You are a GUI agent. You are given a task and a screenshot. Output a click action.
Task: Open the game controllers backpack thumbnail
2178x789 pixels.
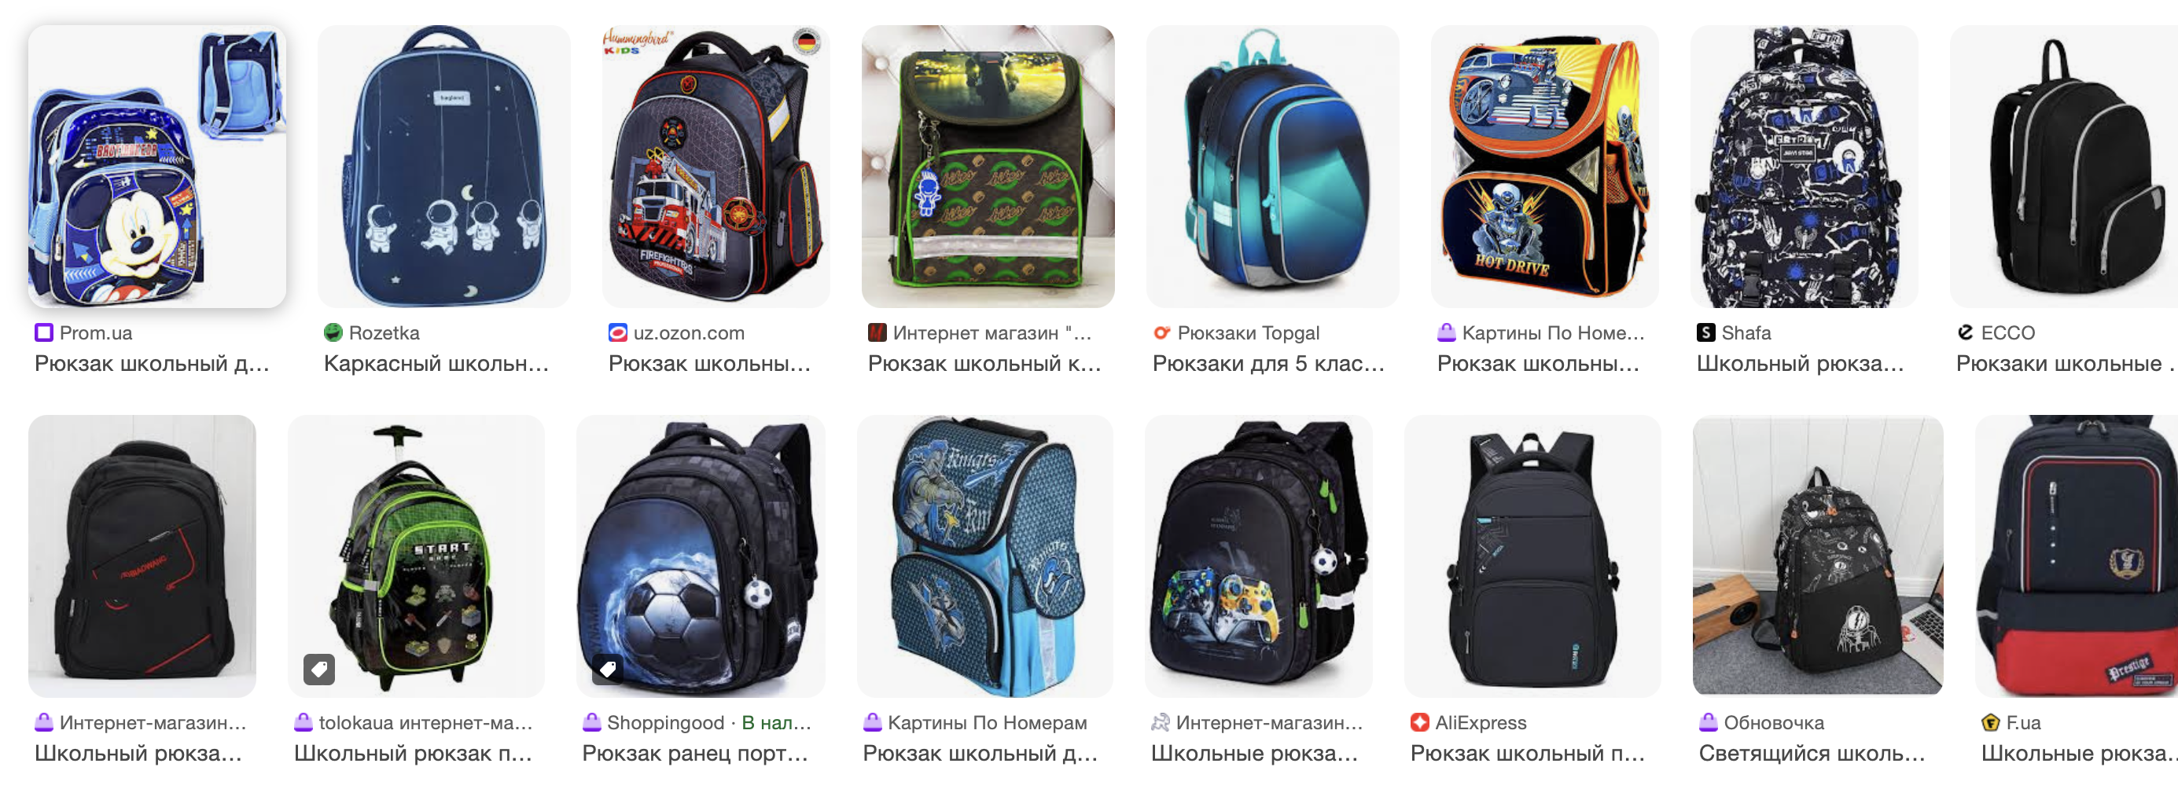pyautogui.click(x=1259, y=556)
